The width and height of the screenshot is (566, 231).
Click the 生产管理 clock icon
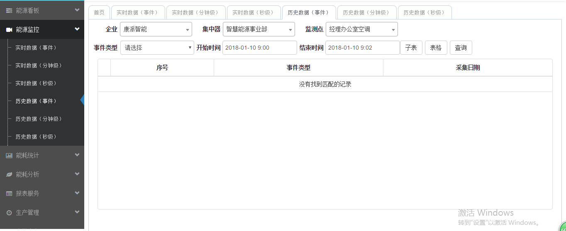tap(9, 213)
